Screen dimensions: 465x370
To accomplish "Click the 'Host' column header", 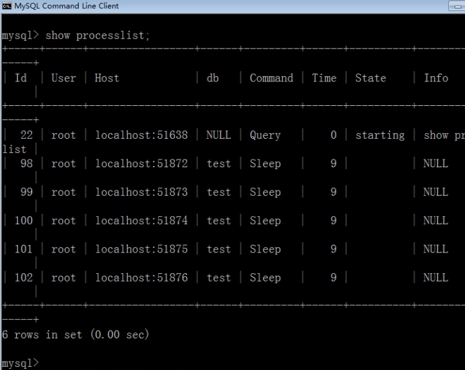I will (x=107, y=78).
